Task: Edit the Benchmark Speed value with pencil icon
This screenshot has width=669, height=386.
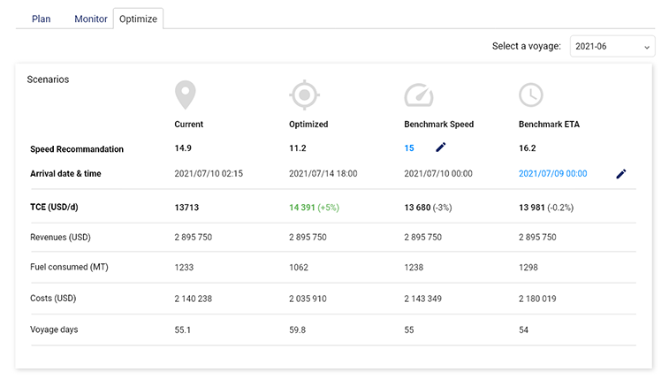Action: (441, 148)
